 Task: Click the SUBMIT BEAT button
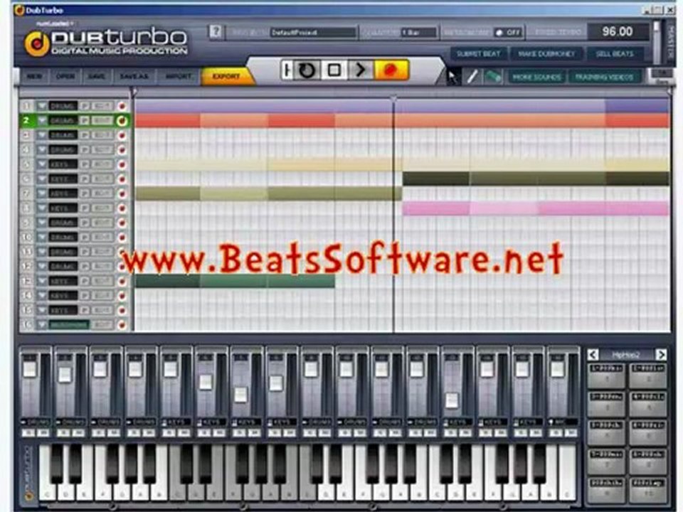478,53
